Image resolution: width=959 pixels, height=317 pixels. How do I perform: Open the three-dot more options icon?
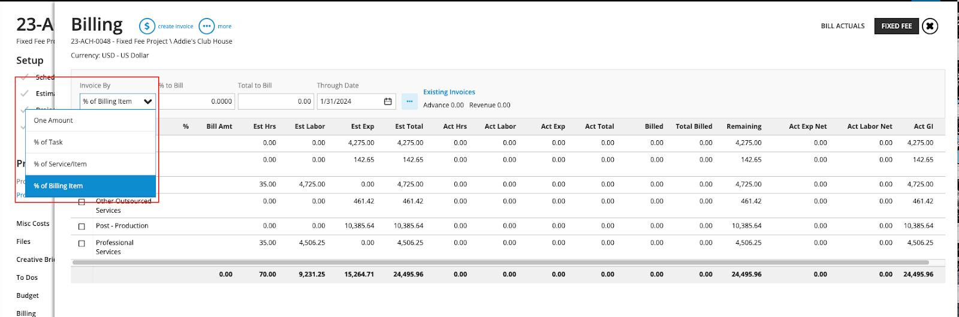coord(206,26)
